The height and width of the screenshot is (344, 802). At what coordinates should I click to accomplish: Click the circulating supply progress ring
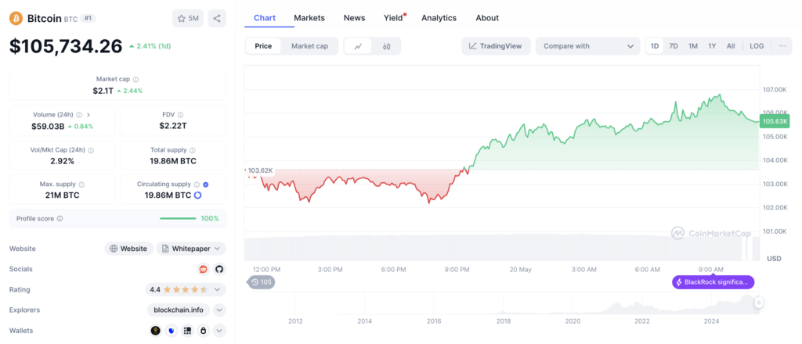tap(197, 195)
